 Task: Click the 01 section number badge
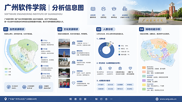coord(6,29)
